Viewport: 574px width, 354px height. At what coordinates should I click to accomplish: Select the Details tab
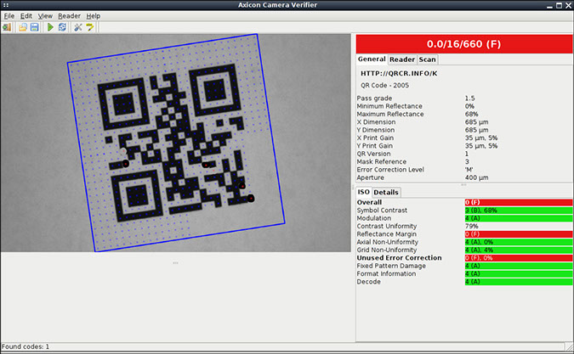(386, 192)
